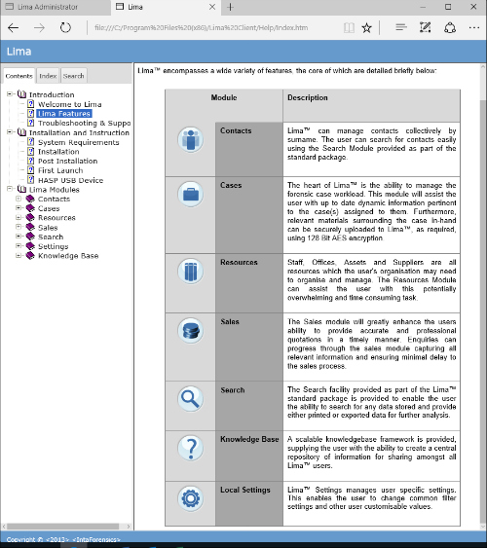
Task: Click the Lima header title
Action: tap(19, 52)
